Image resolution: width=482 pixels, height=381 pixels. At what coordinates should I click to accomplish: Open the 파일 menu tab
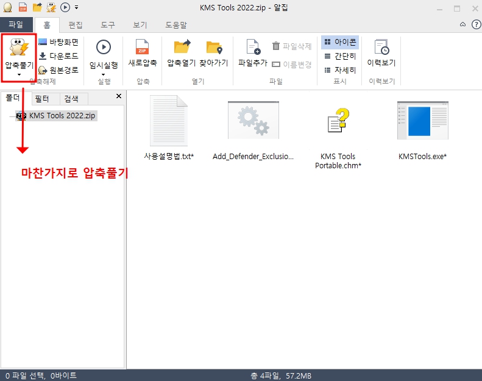click(16, 24)
